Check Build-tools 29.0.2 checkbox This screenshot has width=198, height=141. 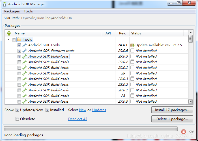(19, 62)
